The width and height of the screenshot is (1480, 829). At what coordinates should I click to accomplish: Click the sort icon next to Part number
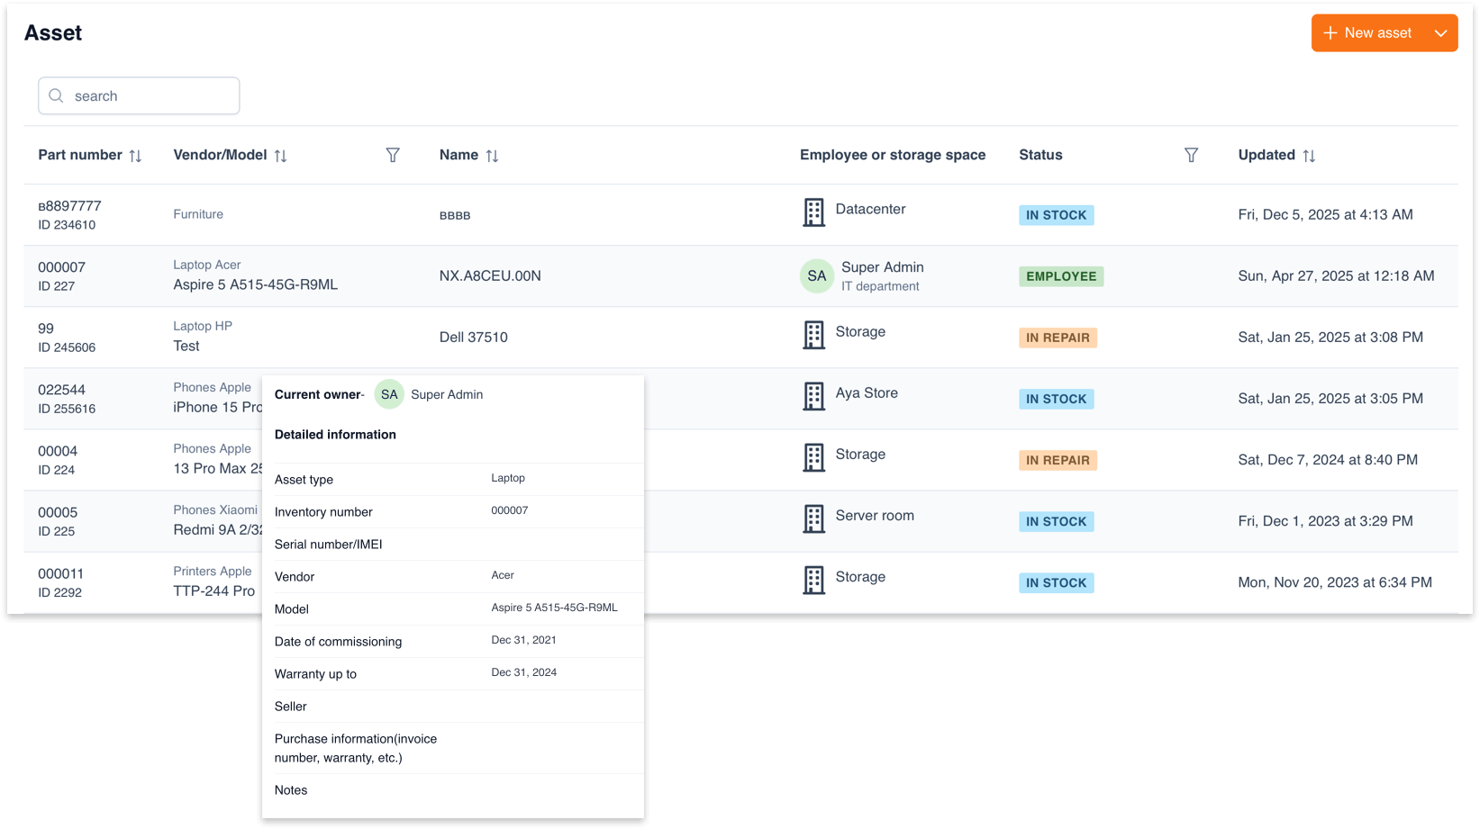(x=136, y=155)
